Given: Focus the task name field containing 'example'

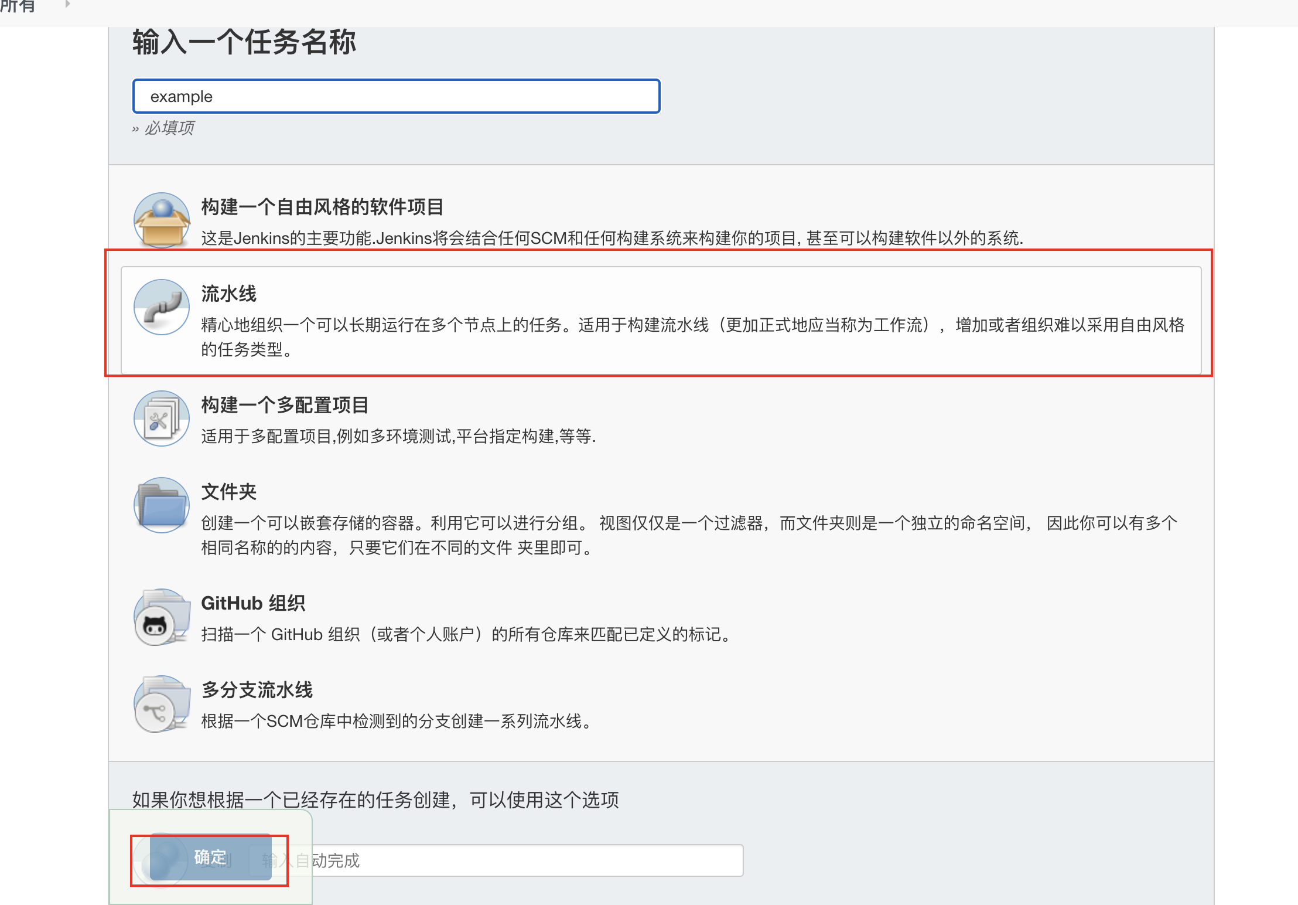Looking at the screenshot, I should (x=397, y=96).
